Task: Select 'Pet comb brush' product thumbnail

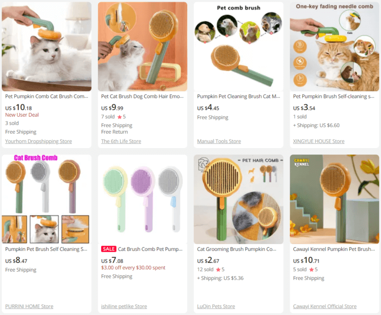Action: pos(238,47)
